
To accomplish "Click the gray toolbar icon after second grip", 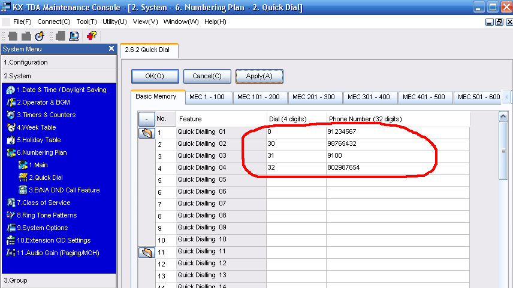I will coord(60,36).
